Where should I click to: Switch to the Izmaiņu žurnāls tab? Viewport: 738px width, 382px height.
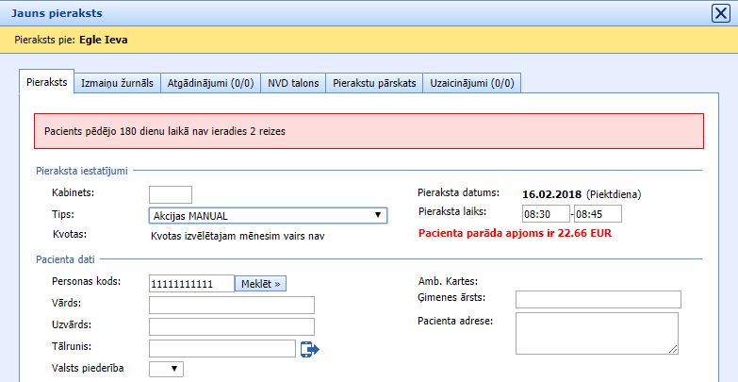tap(116, 84)
